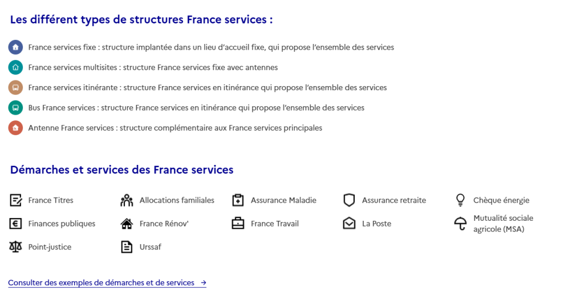This screenshot has height=295, width=584.
Task: Click the Urssaf document icon
Action: coord(127,247)
